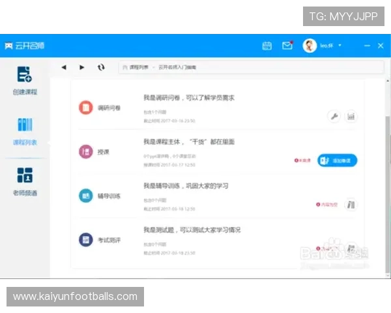Click the 考试测评 label

(x=109, y=240)
